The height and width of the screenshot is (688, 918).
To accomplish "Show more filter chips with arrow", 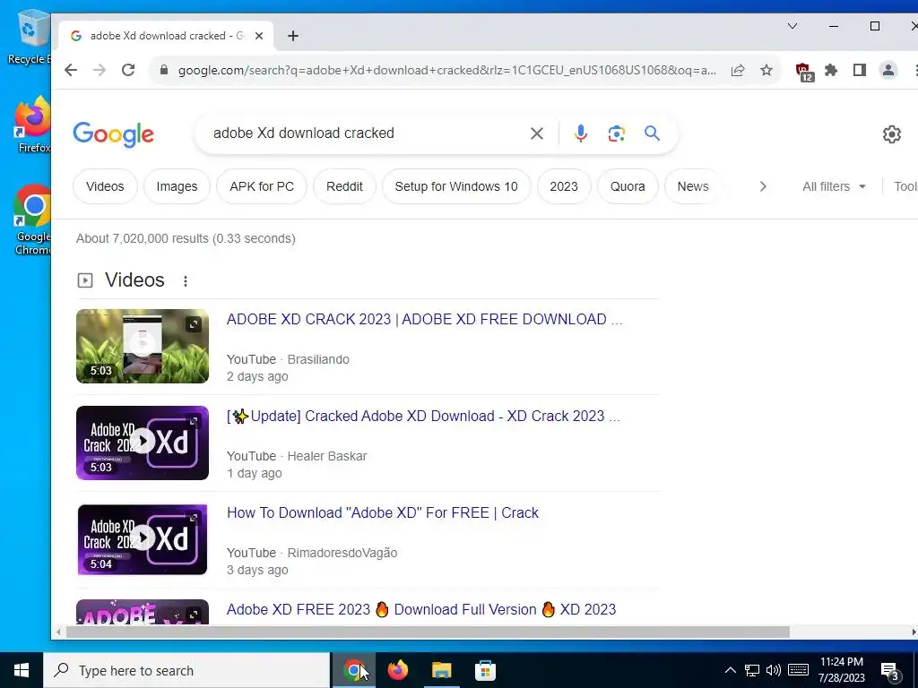I will click(762, 186).
